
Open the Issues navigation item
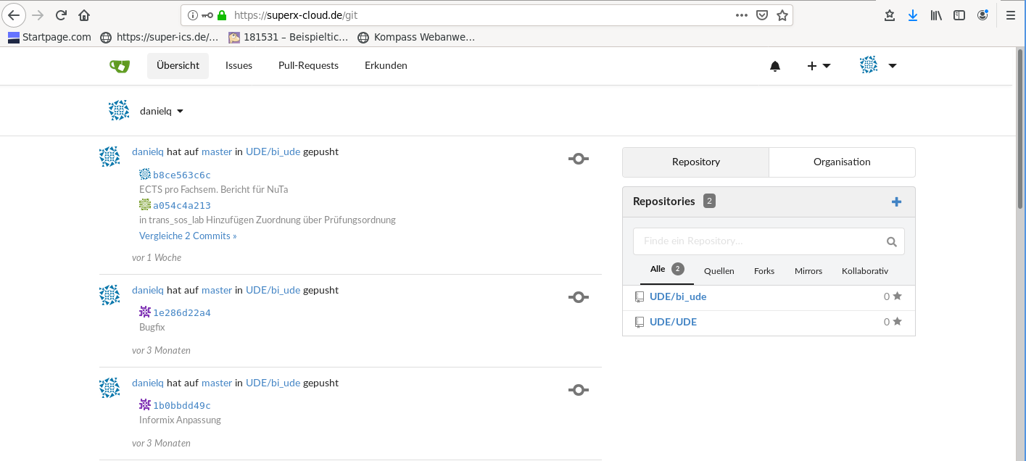[239, 65]
